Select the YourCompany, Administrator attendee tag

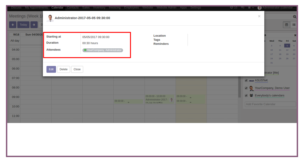103,50
